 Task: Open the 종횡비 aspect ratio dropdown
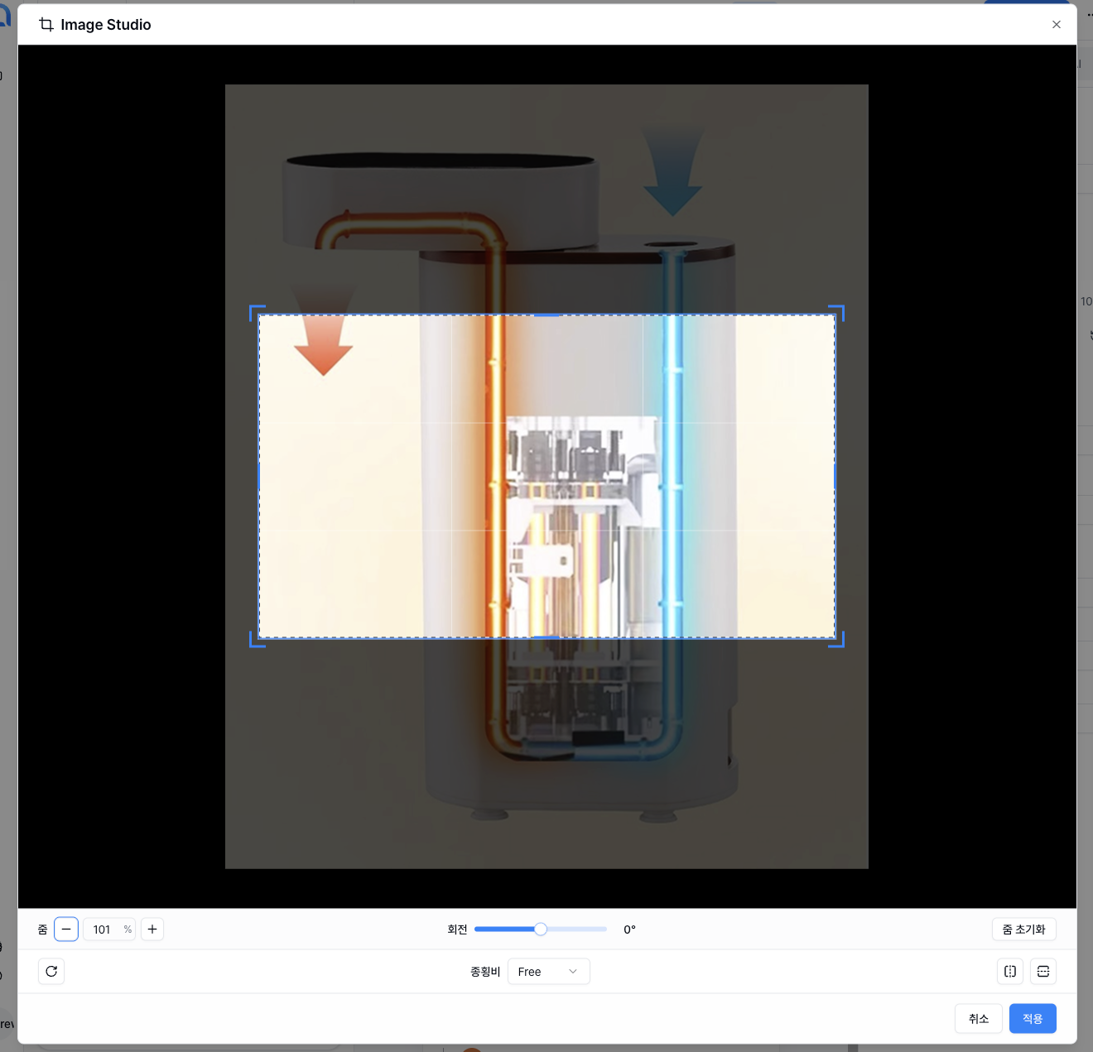[548, 972]
